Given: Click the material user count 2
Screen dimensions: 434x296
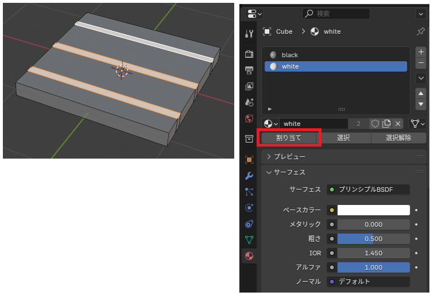Looking at the screenshot, I should (358, 124).
